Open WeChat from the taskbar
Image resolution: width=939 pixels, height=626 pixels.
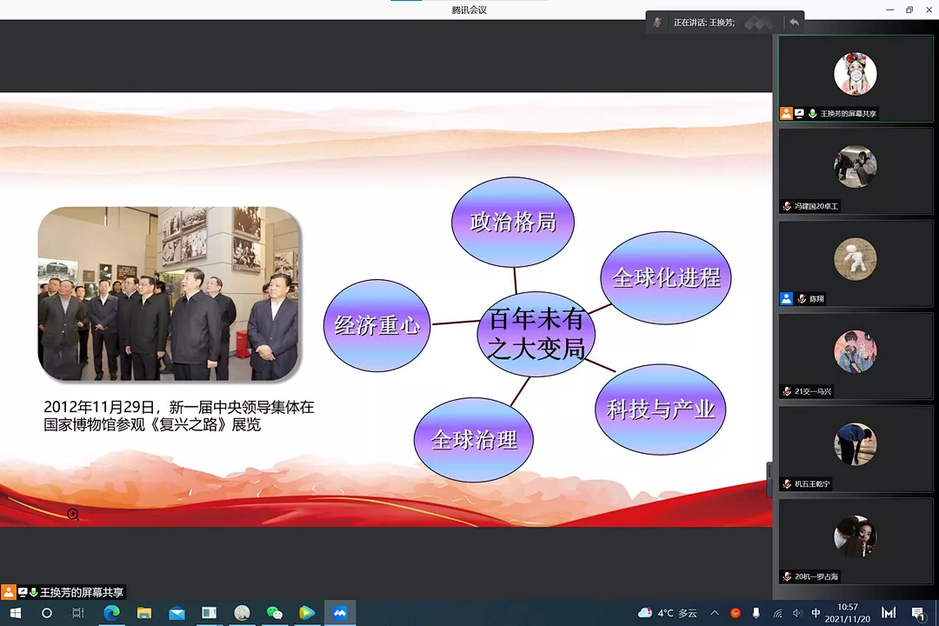click(275, 613)
